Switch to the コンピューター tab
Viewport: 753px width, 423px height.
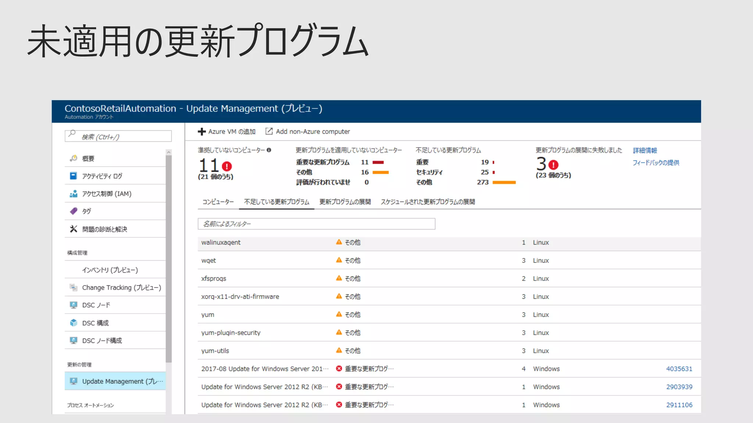pyautogui.click(x=218, y=202)
